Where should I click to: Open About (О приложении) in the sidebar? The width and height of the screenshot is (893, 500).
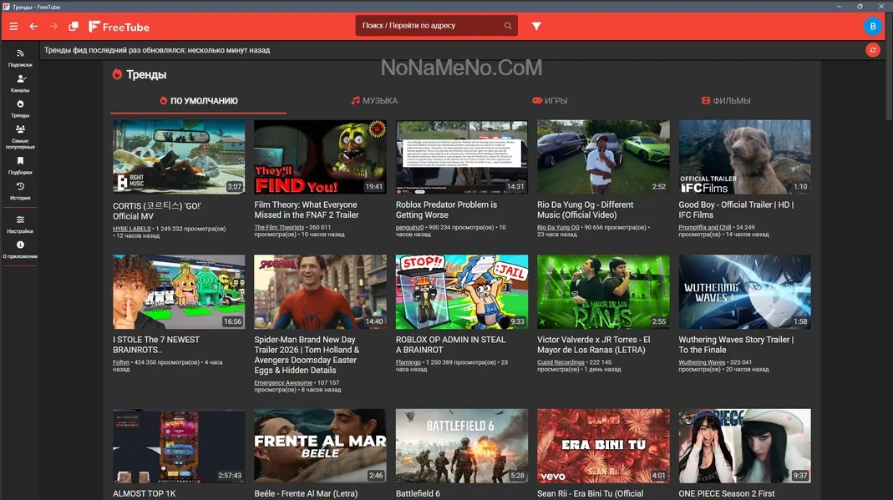(20, 250)
